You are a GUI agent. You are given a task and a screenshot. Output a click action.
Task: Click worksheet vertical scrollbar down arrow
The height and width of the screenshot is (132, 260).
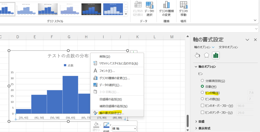click(x=188, y=130)
